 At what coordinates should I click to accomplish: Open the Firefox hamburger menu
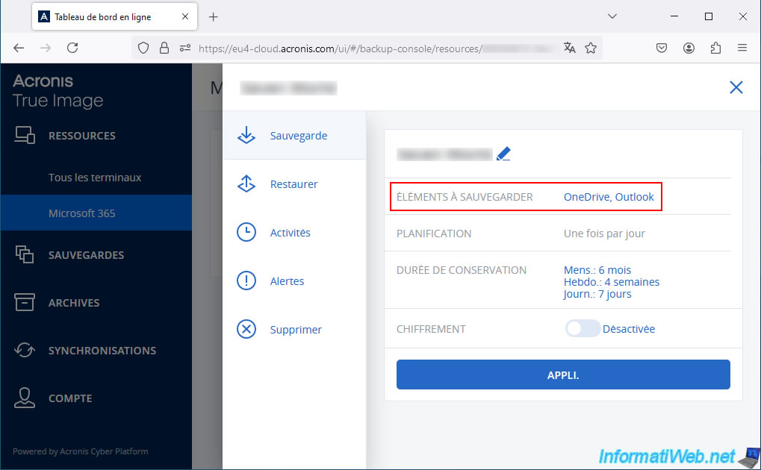(742, 48)
